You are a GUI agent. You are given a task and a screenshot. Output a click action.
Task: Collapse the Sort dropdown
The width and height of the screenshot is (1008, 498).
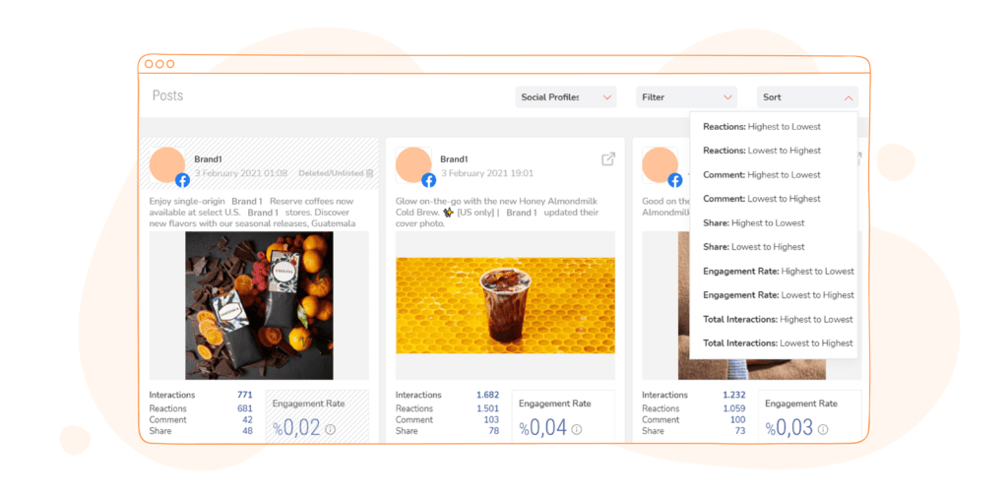807,97
